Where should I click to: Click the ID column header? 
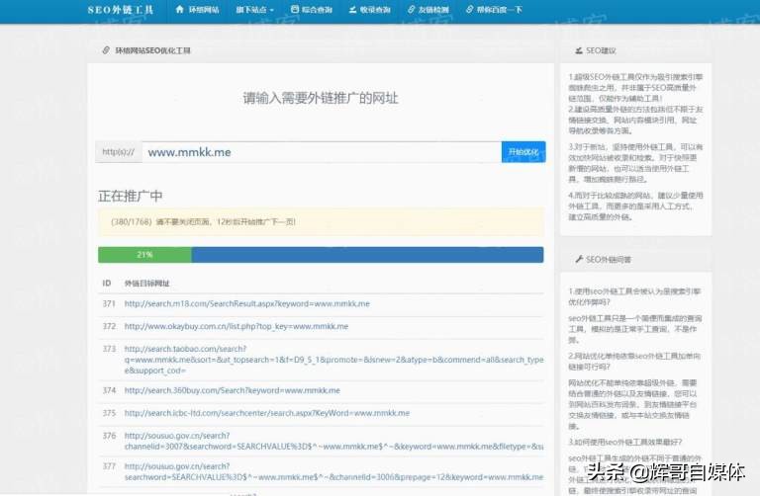[107, 284]
